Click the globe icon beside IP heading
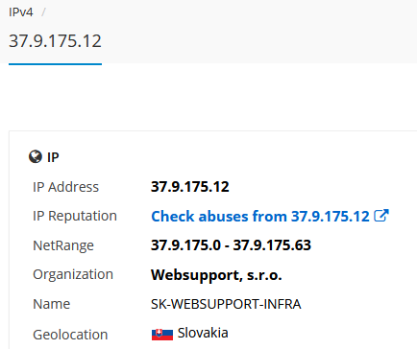The image size is (417, 349). pyautogui.click(x=36, y=156)
